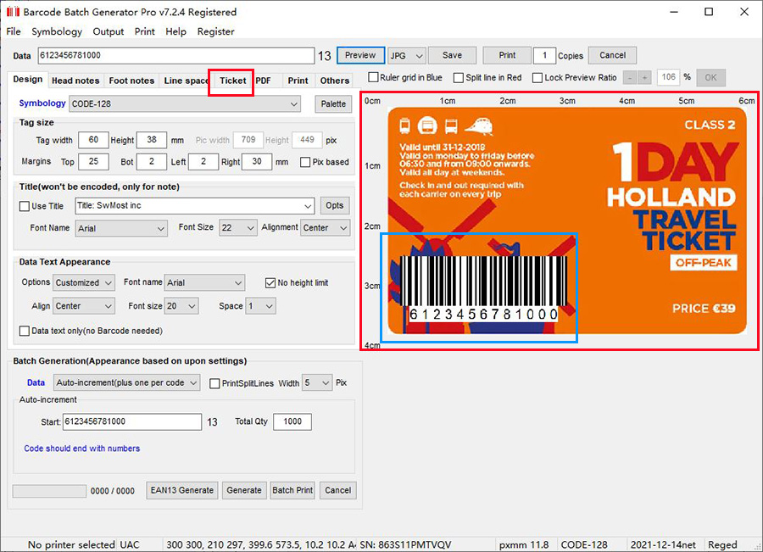Expand the title Font Name Arial dropdown

coord(121,228)
